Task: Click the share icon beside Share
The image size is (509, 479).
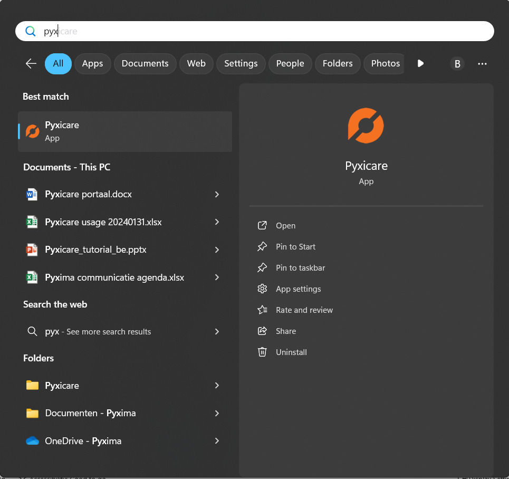Action: [262, 331]
